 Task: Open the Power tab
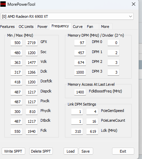(42, 27)
